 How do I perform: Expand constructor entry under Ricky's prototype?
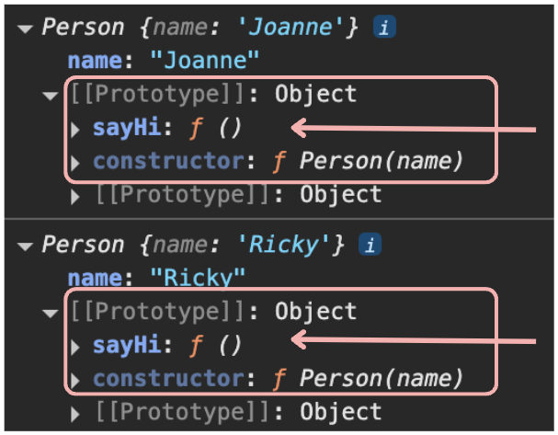75,381
